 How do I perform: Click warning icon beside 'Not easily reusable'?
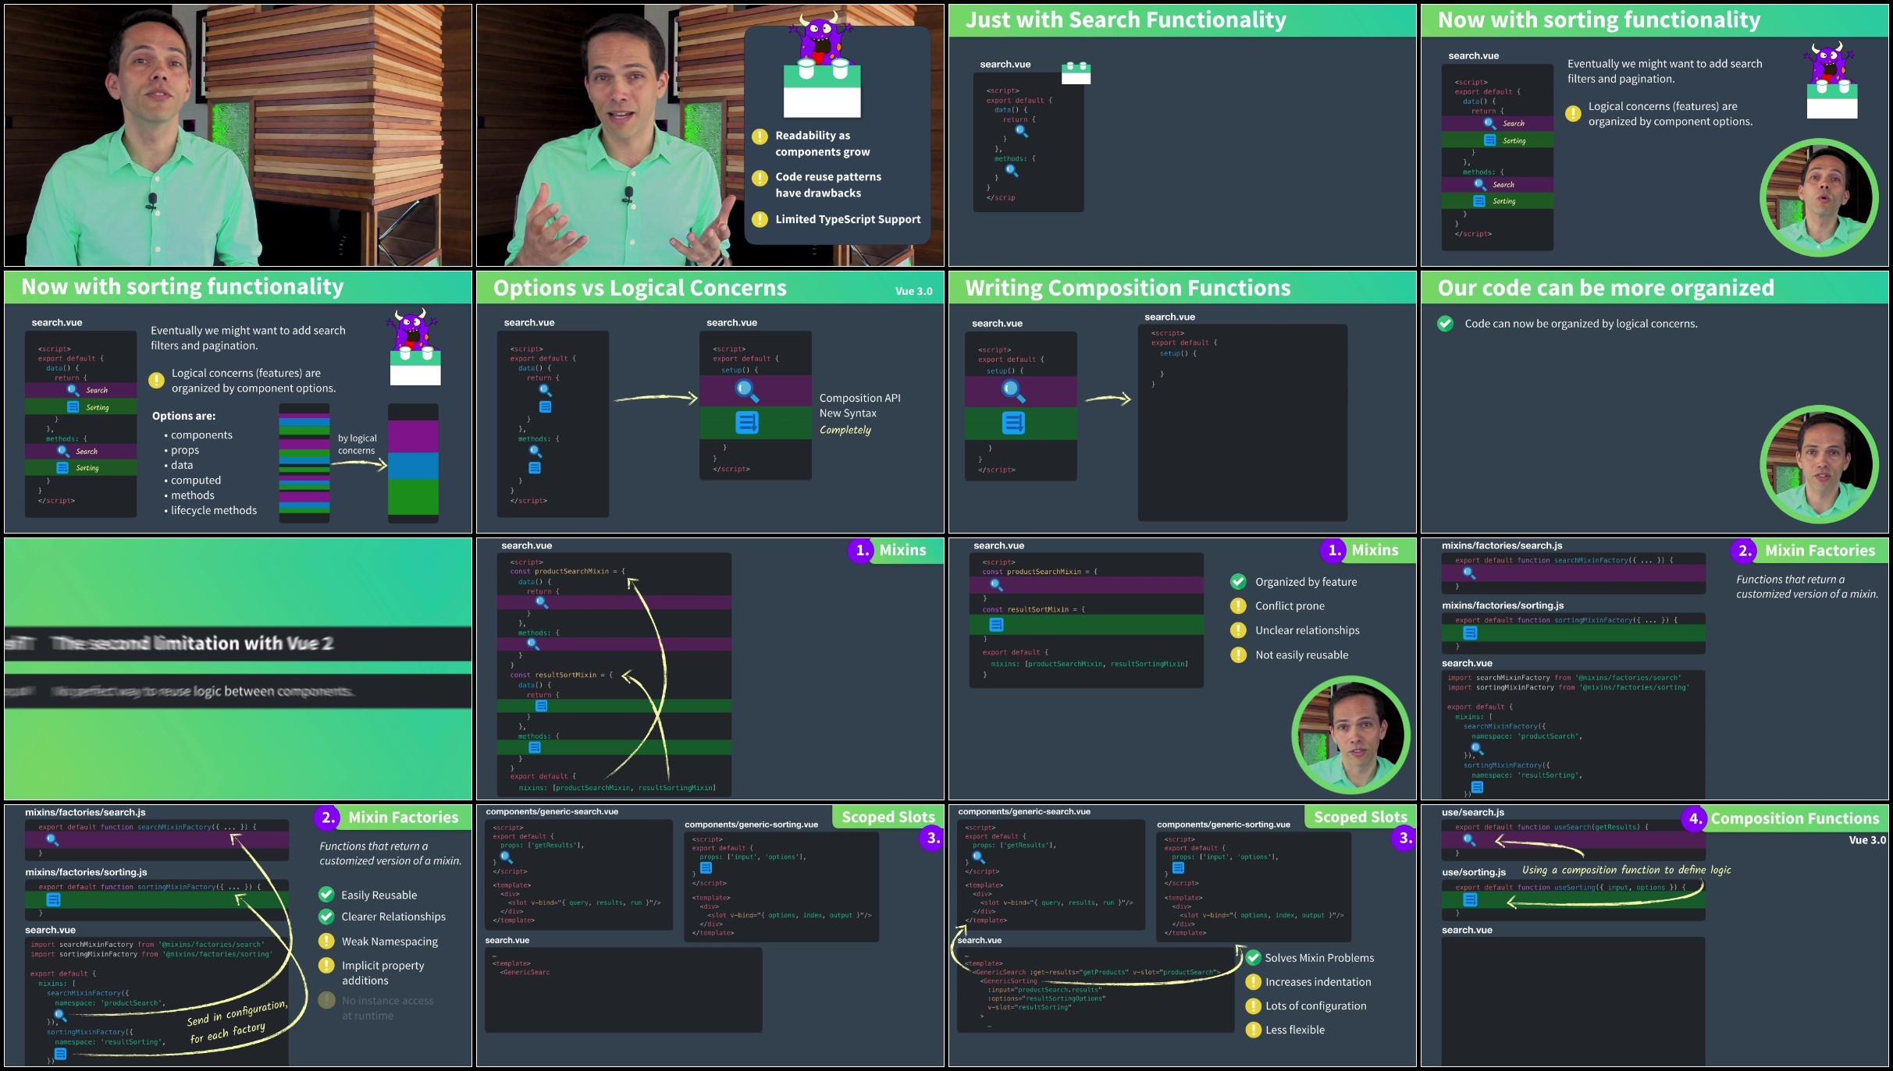pos(1238,655)
